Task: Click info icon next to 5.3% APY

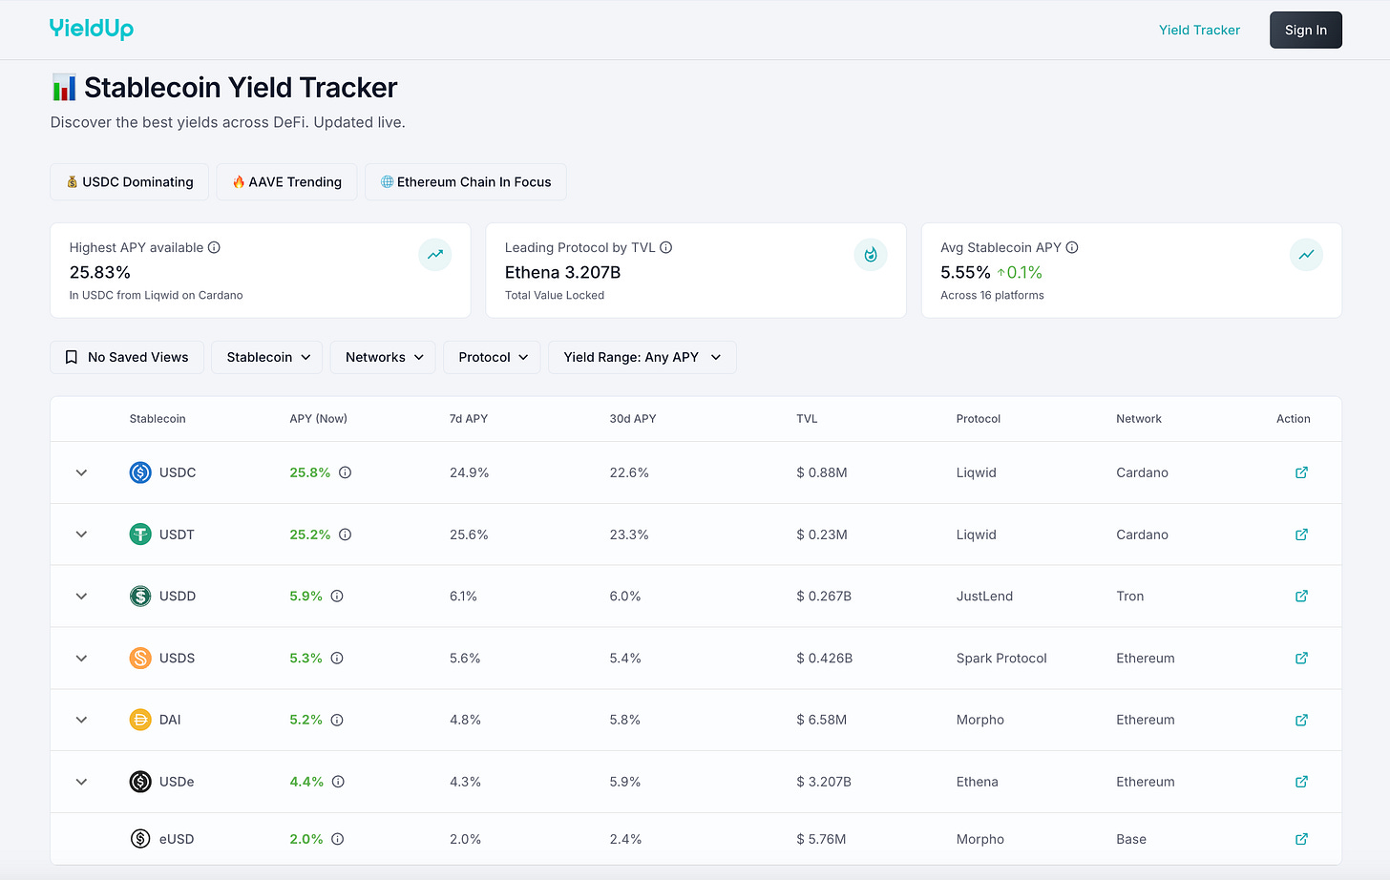Action: point(337,658)
